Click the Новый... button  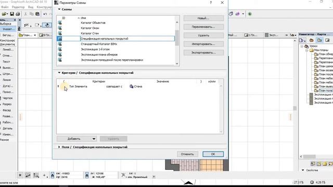203,18
